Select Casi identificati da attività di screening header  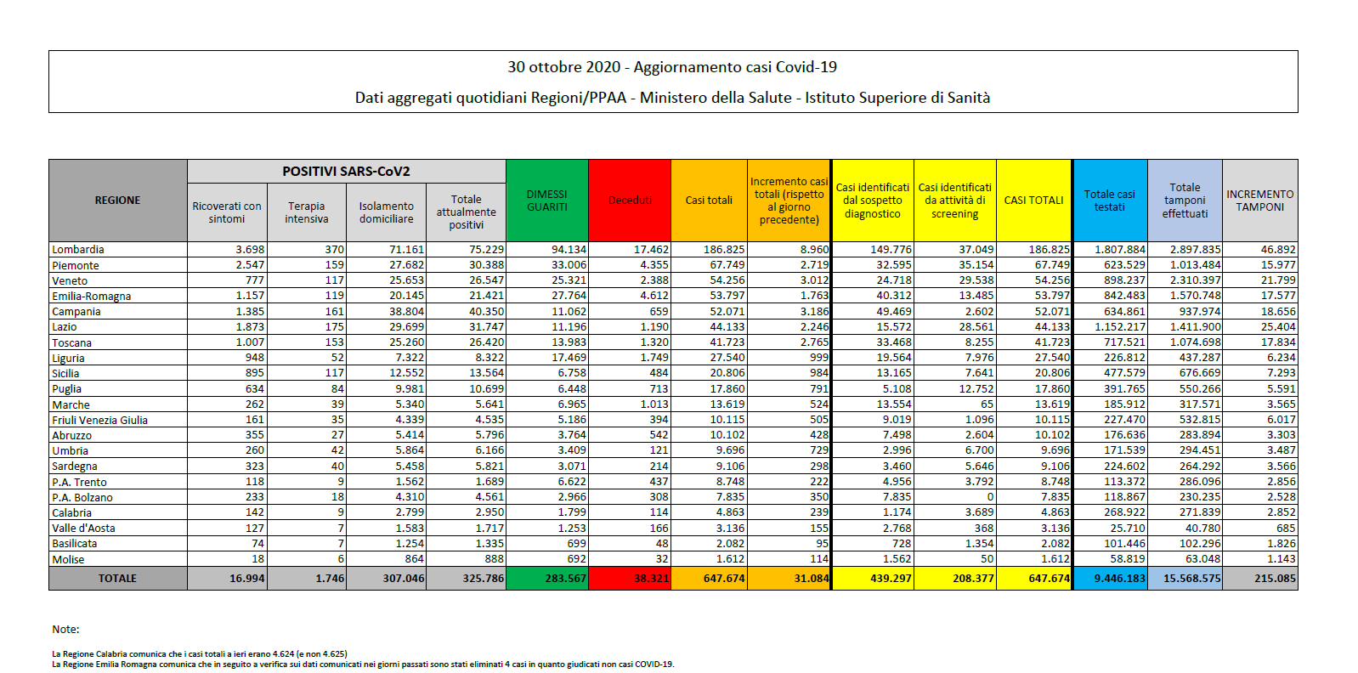coord(955,201)
